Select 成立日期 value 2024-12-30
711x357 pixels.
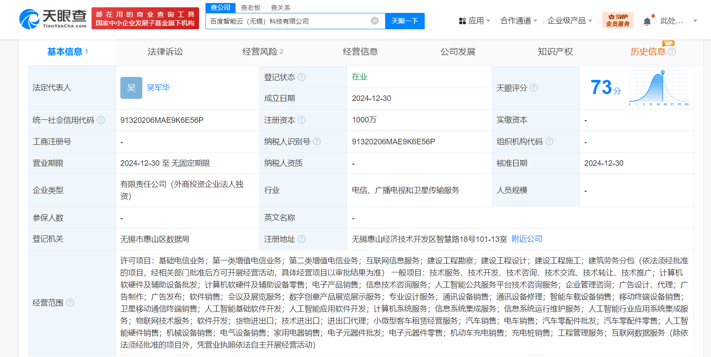[x=371, y=98]
